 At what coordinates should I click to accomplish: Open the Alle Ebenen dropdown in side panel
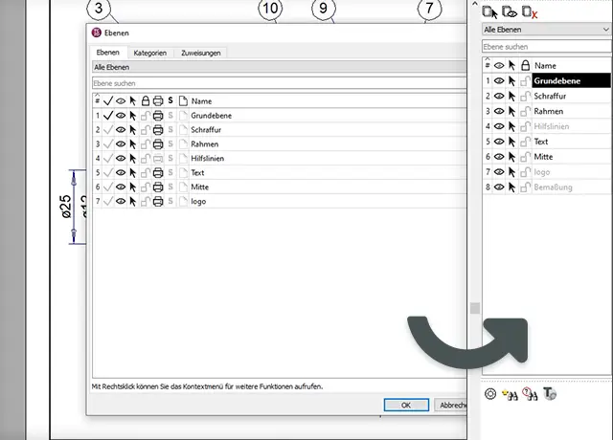[546, 30]
